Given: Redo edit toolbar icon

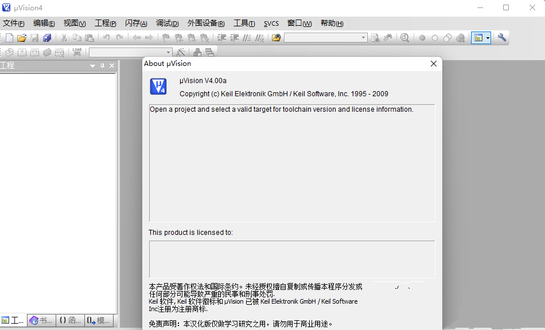Looking at the screenshot, I should pos(119,38).
